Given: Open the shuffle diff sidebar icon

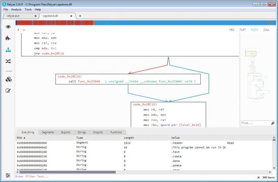Looking at the screenshot, I should 8,62.
